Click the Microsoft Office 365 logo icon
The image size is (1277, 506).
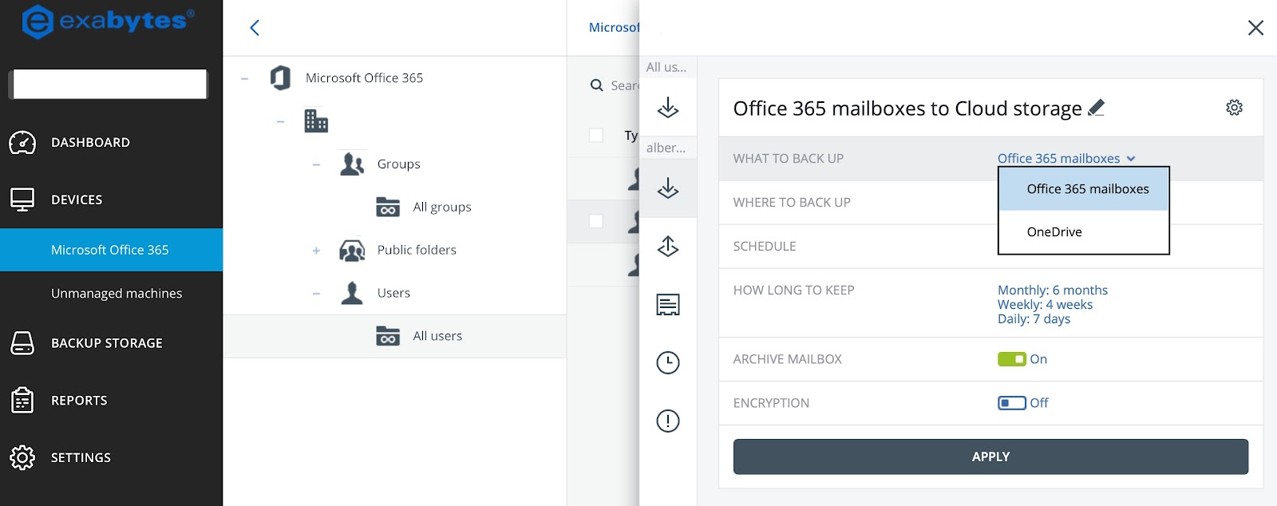(280, 77)
